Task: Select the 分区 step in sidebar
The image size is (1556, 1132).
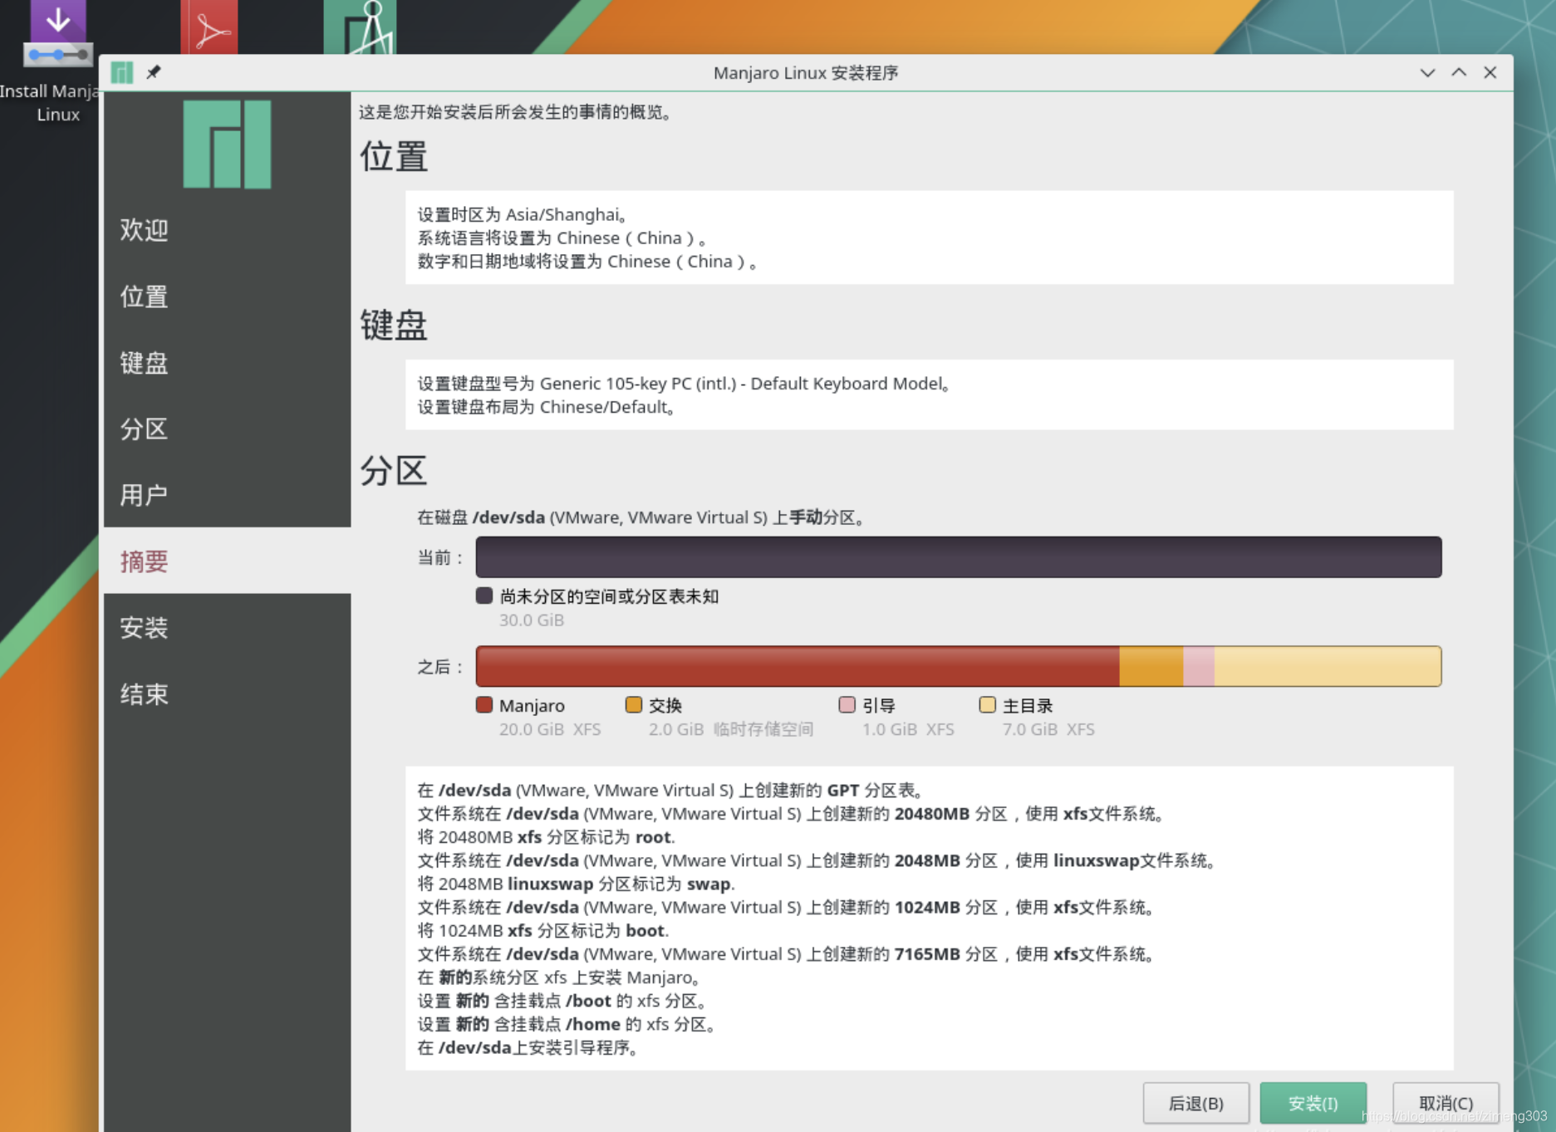Action: click(x=227, y=429)
